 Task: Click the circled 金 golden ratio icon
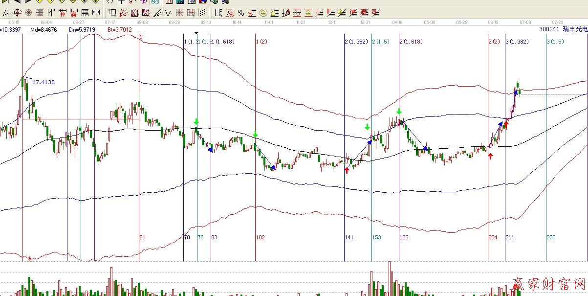coord(263,13)
